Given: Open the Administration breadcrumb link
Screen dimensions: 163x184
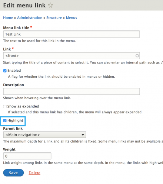Looking at the screenshot, I should click(x=30, y=18).
